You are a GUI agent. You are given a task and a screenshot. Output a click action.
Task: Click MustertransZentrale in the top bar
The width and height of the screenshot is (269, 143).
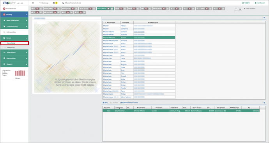coord(72,3)
